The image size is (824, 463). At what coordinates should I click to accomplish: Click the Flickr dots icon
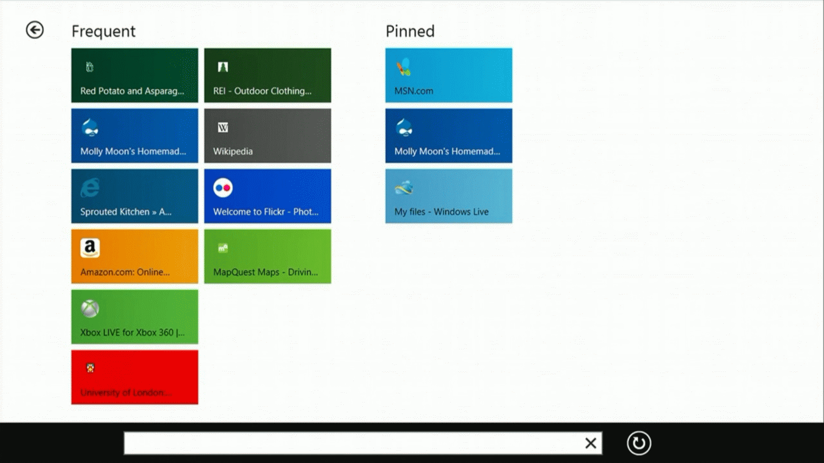223,188
